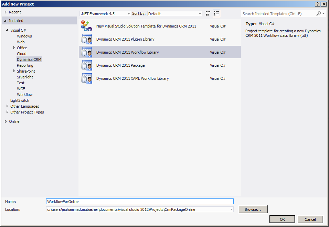Click Visual C# label on Plug-in Library row
329x227 pixels.
218,39
